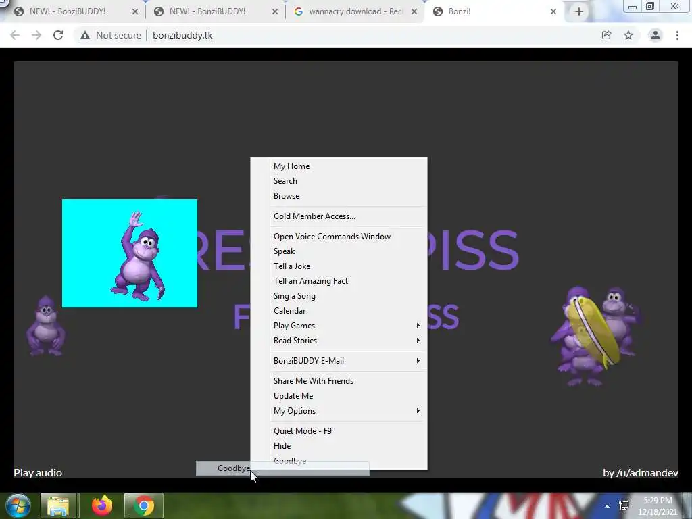This screenshot has width=692, height=519.
Task: Choose Speak menu entry
Action: coord(339,251)
